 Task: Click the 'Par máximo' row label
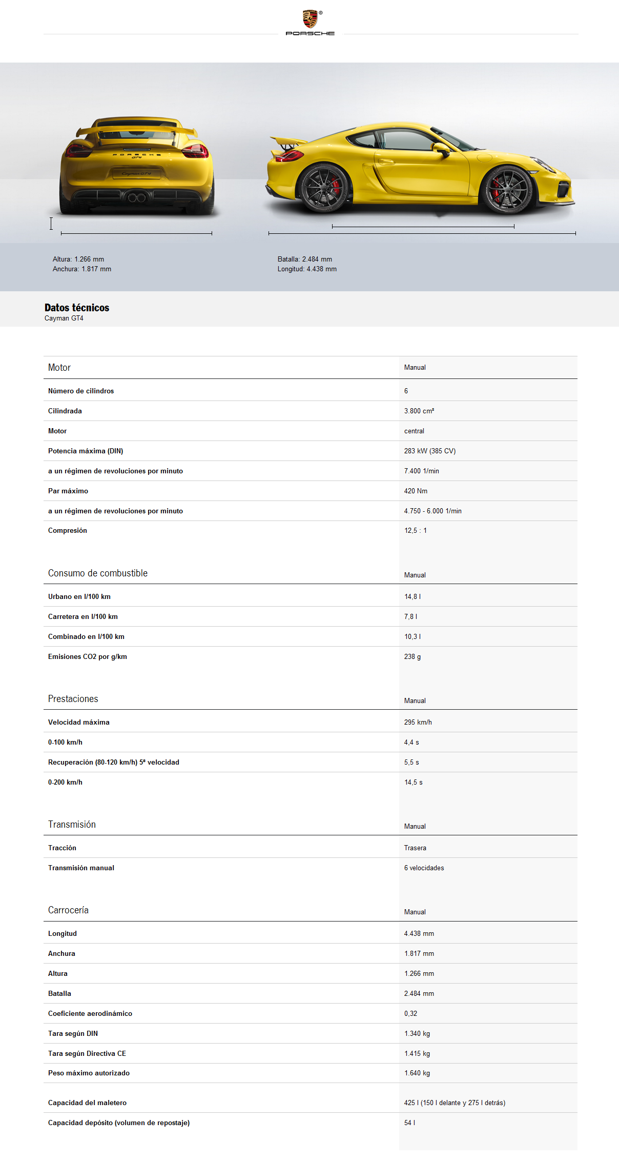pyautogui.click(x=68, y=491)
